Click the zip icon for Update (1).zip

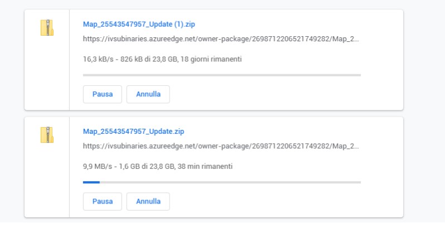[47, 27]
